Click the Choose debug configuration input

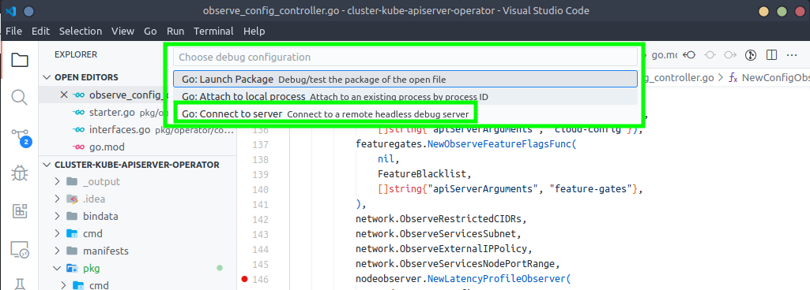click(x=405, y=57)
